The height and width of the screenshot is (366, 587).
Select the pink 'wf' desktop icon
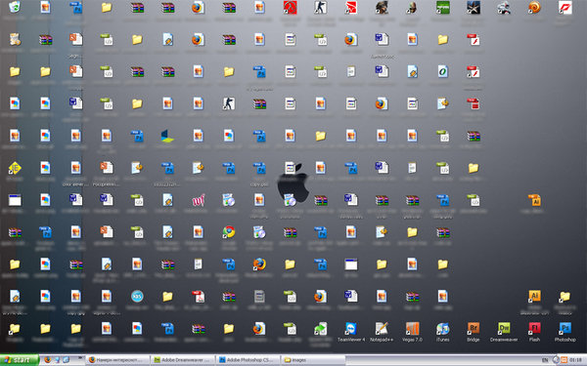tap(198, 200)
